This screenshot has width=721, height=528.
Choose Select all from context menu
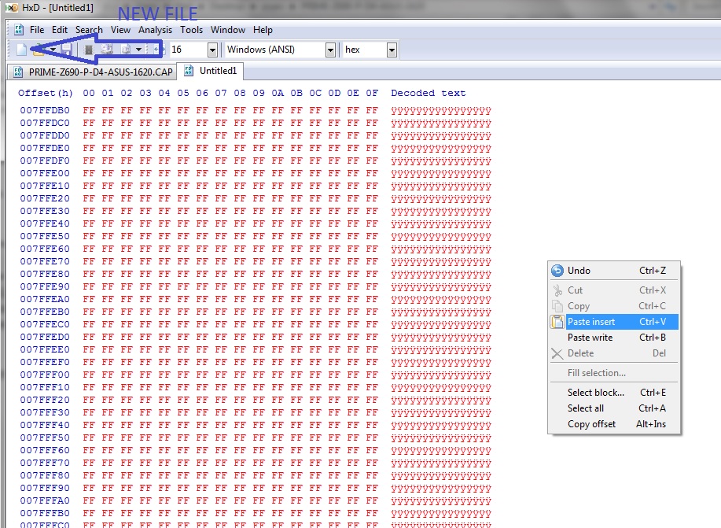586,408
